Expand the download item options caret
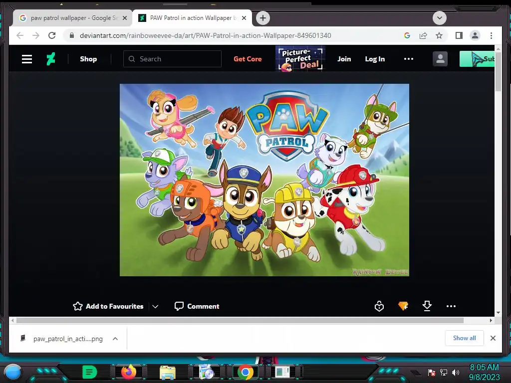 (x=115, y=339)
